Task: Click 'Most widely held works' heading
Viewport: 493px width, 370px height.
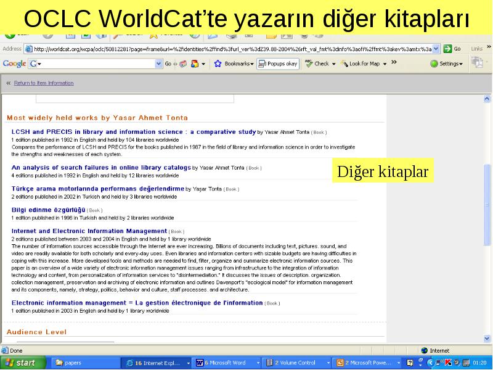Action: (x=97, y=118)
